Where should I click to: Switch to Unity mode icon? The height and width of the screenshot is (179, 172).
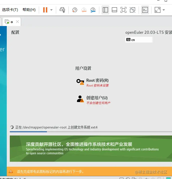(132, 10)
